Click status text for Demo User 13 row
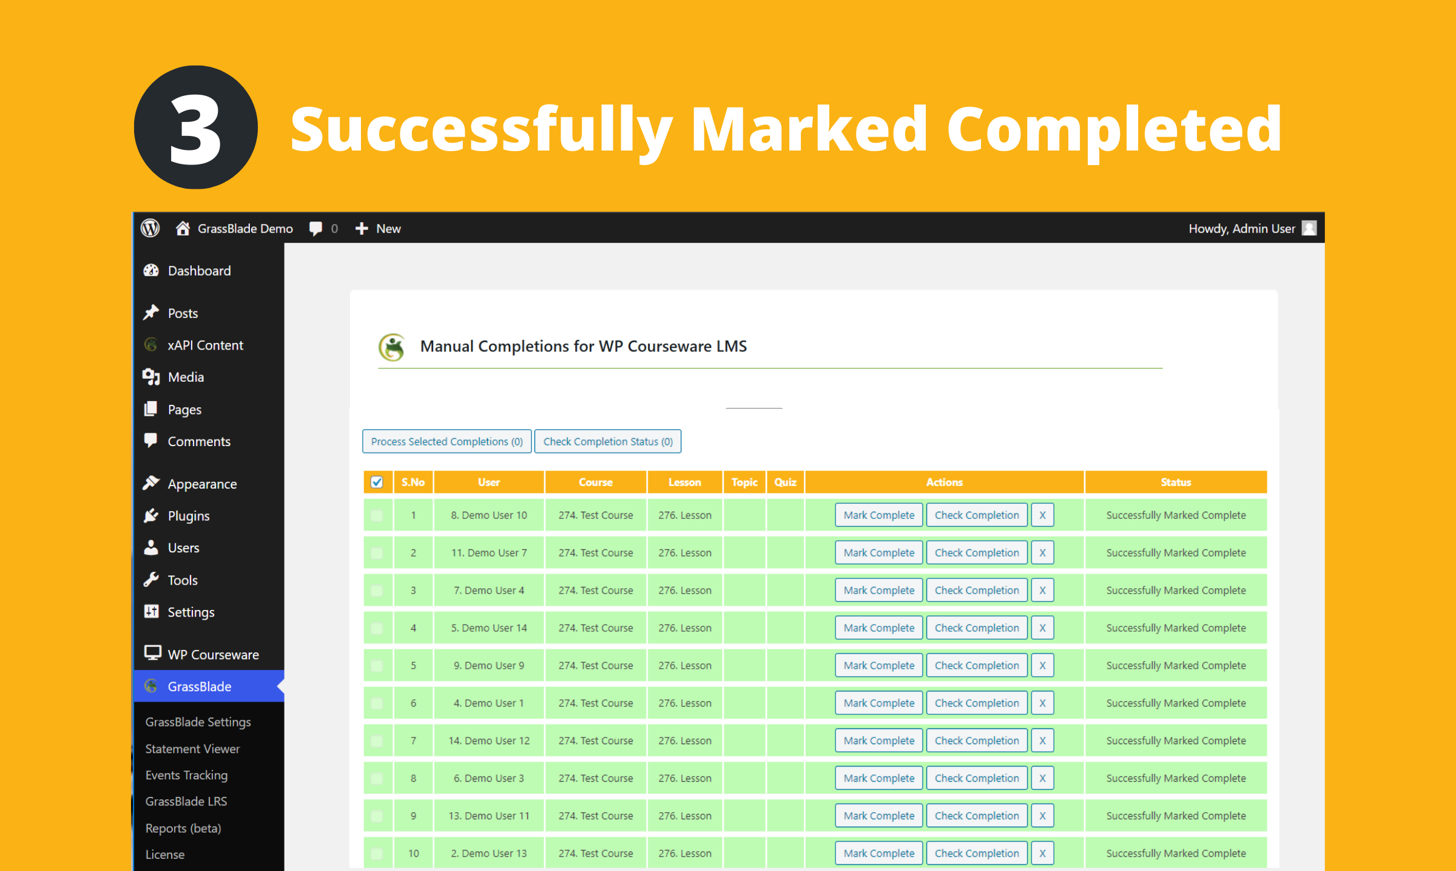The height and width of the screenshot is (871, 1456). (1176, 853)
